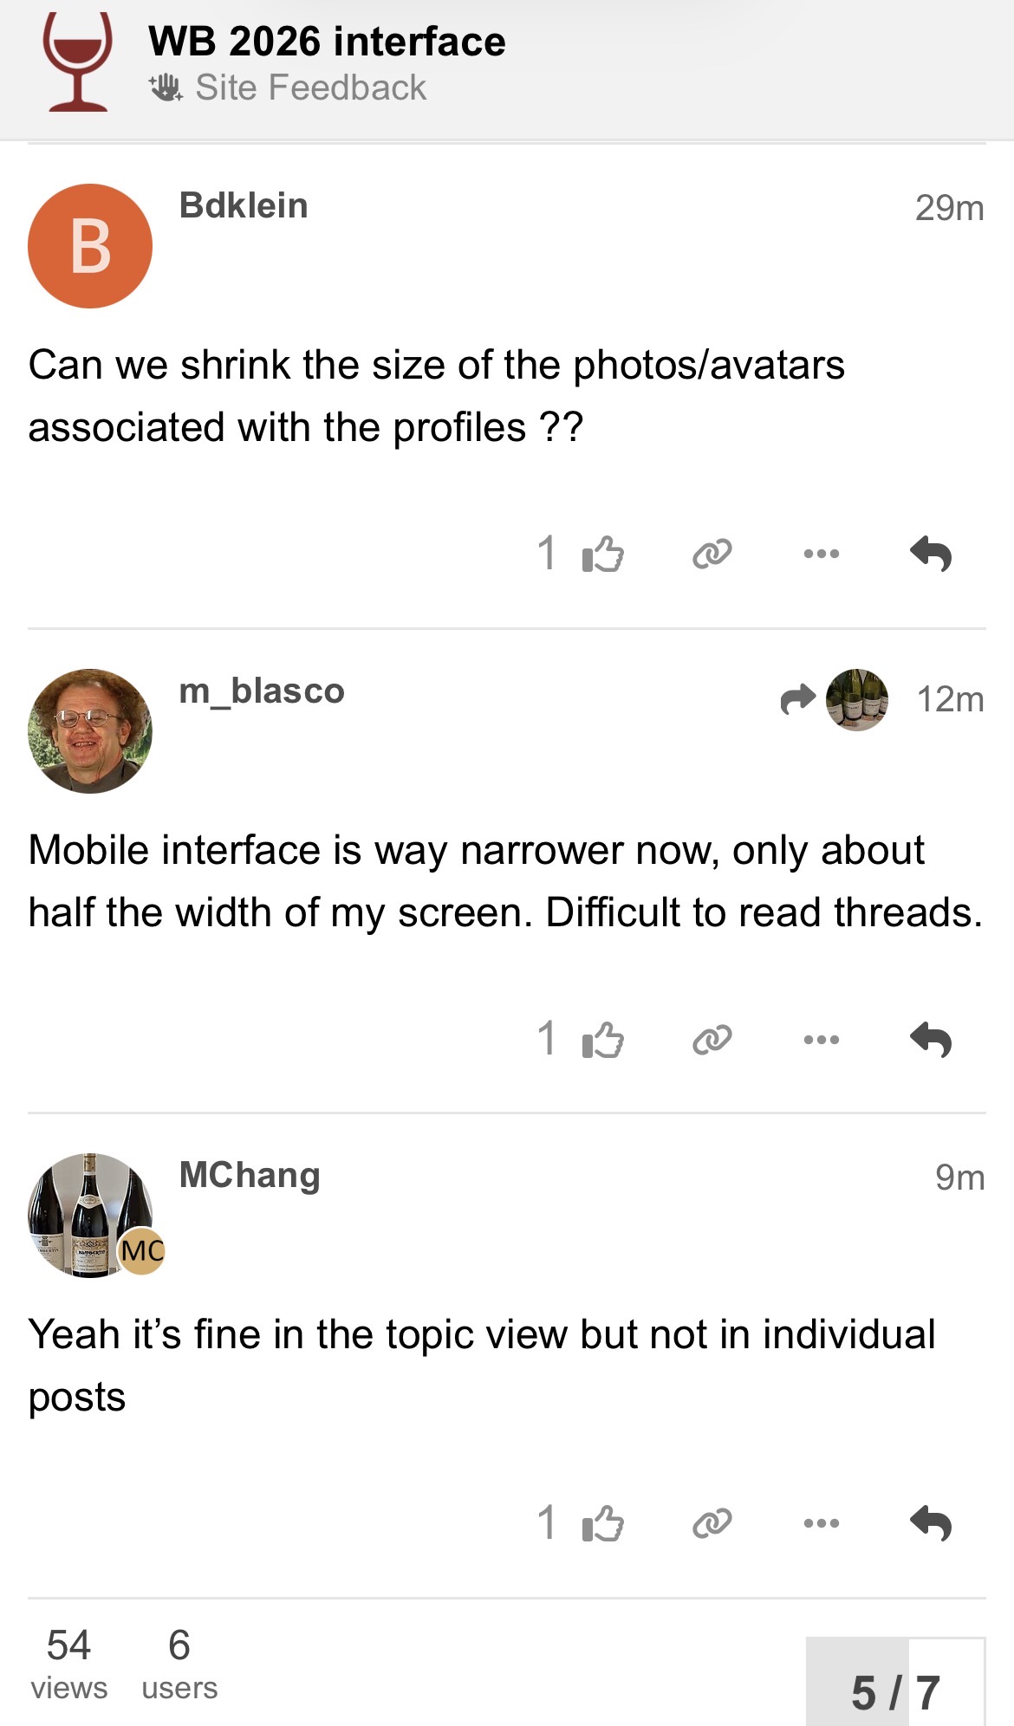Open MChang's wine bottle avatar
Image resolution: width=1014 pixels, height=1726 pixels.
[x=90, y=1215]
